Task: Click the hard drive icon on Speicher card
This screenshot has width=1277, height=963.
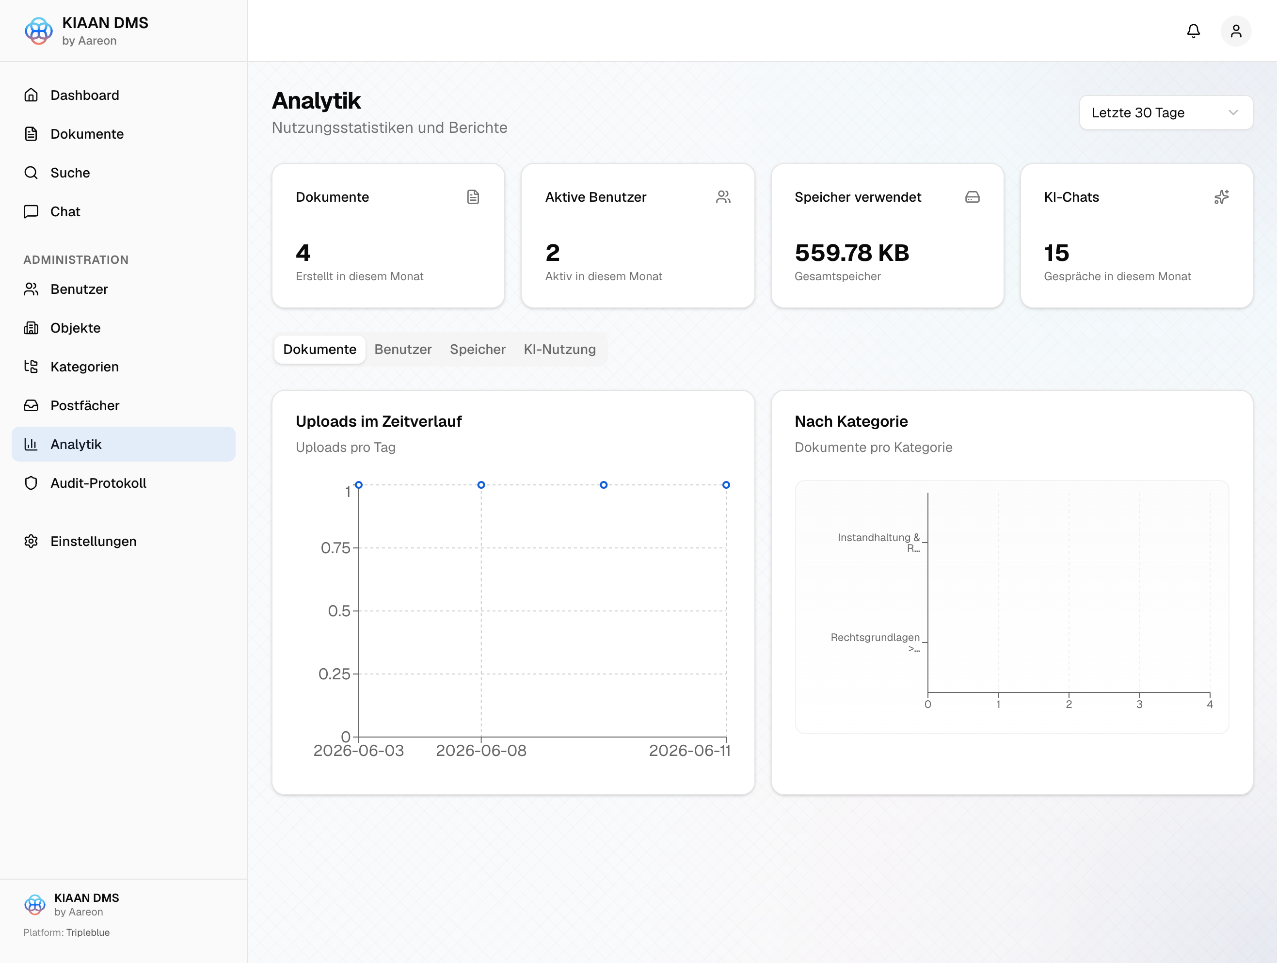Action: click(973, 197)
